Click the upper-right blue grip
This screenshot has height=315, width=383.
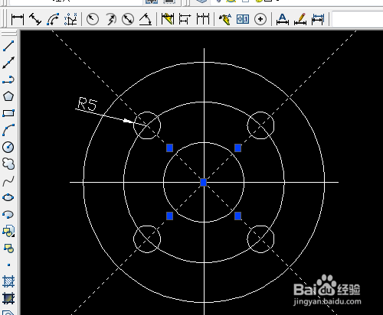tap(237, 148)
